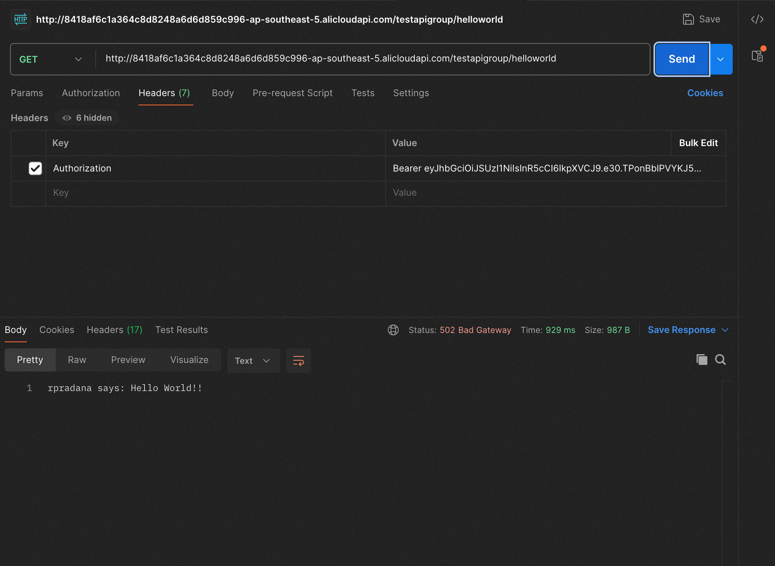Image resolution: width=775 pixels, height=566 pixels.
Task: Open search in the response body
Action: (x=720, y=360)
